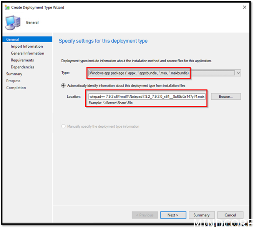Select automatically identify information radio button
The image size is (254, 228).
[x=64, y=85]
